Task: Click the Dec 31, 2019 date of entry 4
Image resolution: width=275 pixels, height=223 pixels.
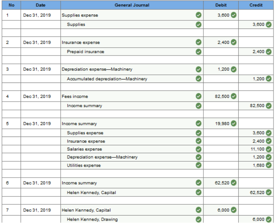Action: click(x=37, y=97)
